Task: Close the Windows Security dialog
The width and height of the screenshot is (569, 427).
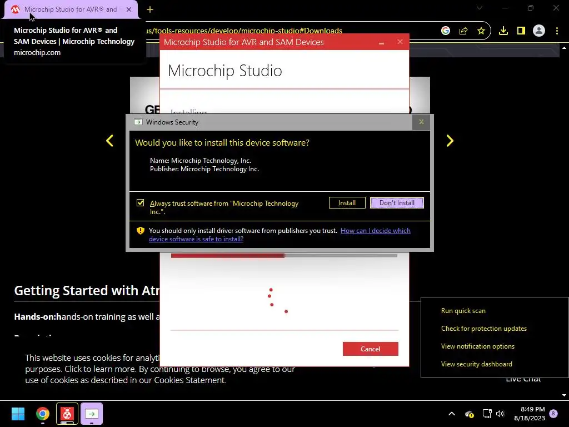Action: [x=421, y=122]
